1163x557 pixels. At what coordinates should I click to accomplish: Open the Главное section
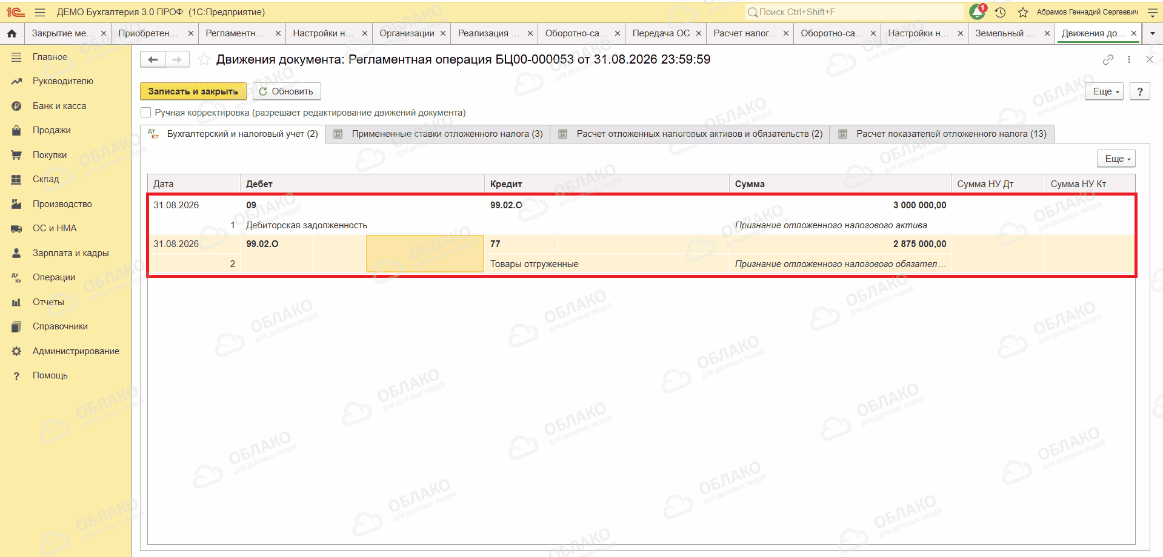click(50, 57)
